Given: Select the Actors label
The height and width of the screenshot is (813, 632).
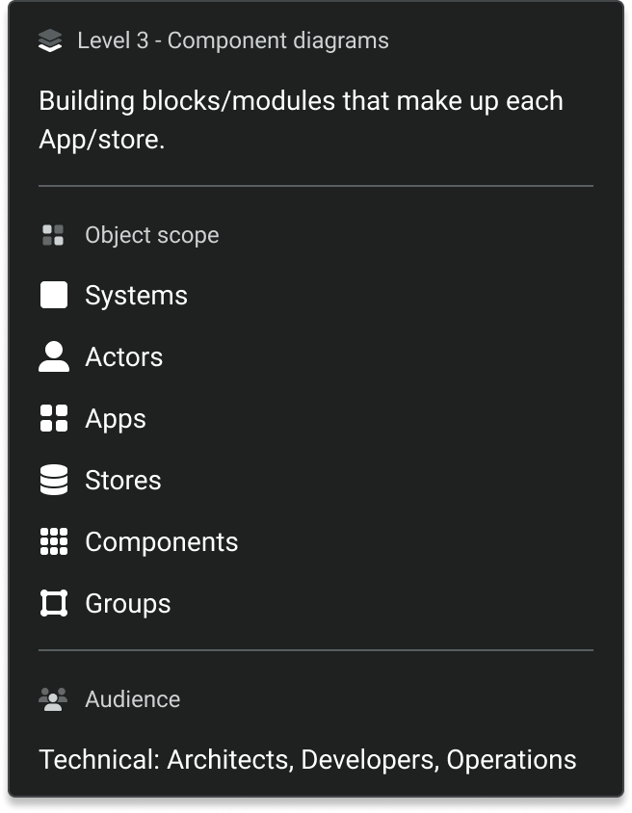Looking at the screenshot, I should pyautogui.click(x=124, y=357).
